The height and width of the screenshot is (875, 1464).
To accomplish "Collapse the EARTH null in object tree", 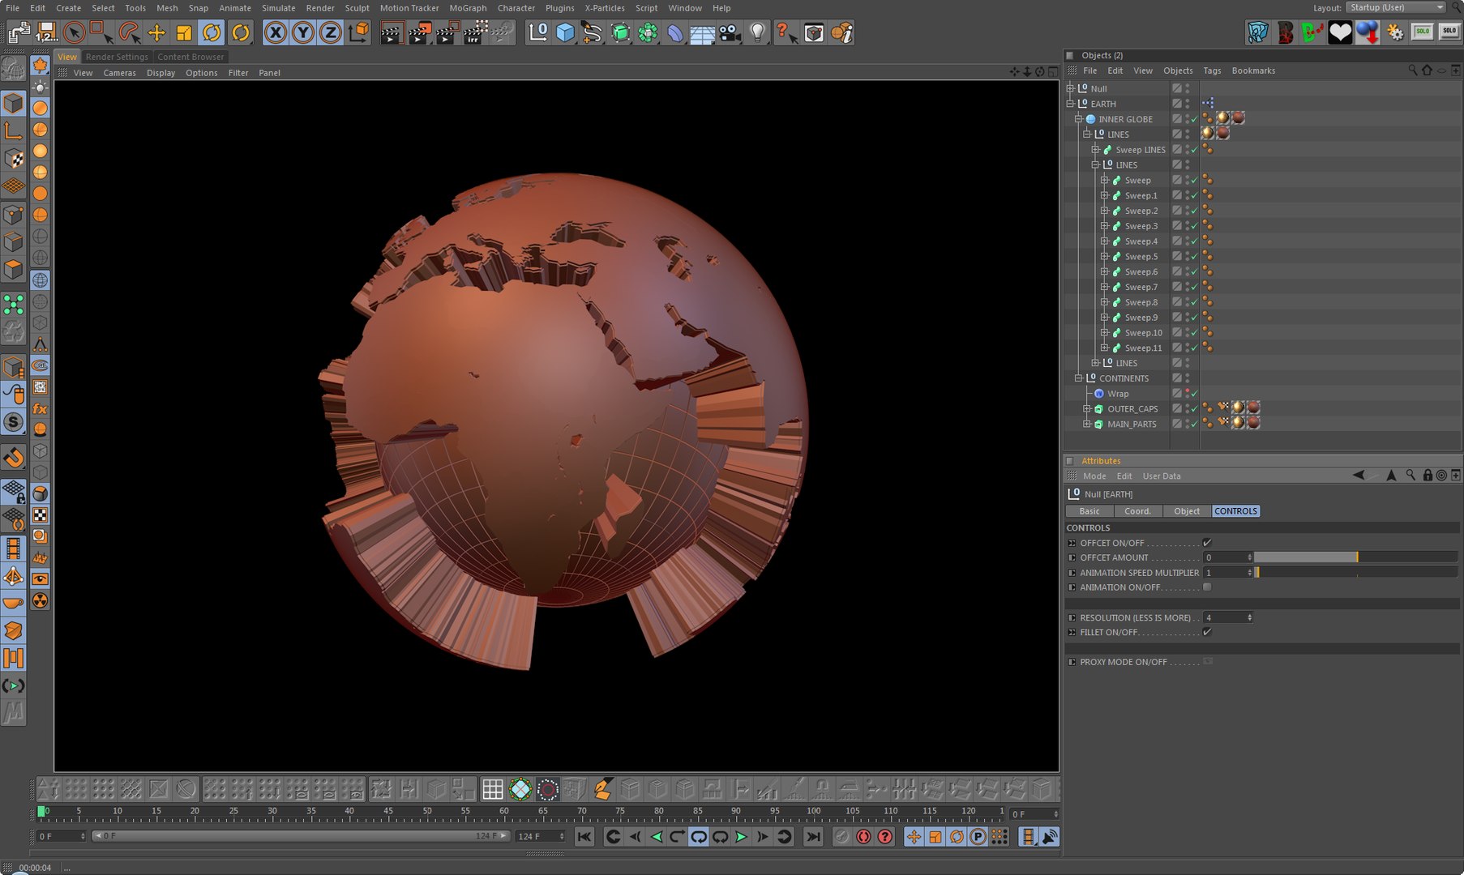I will 1070,104.
